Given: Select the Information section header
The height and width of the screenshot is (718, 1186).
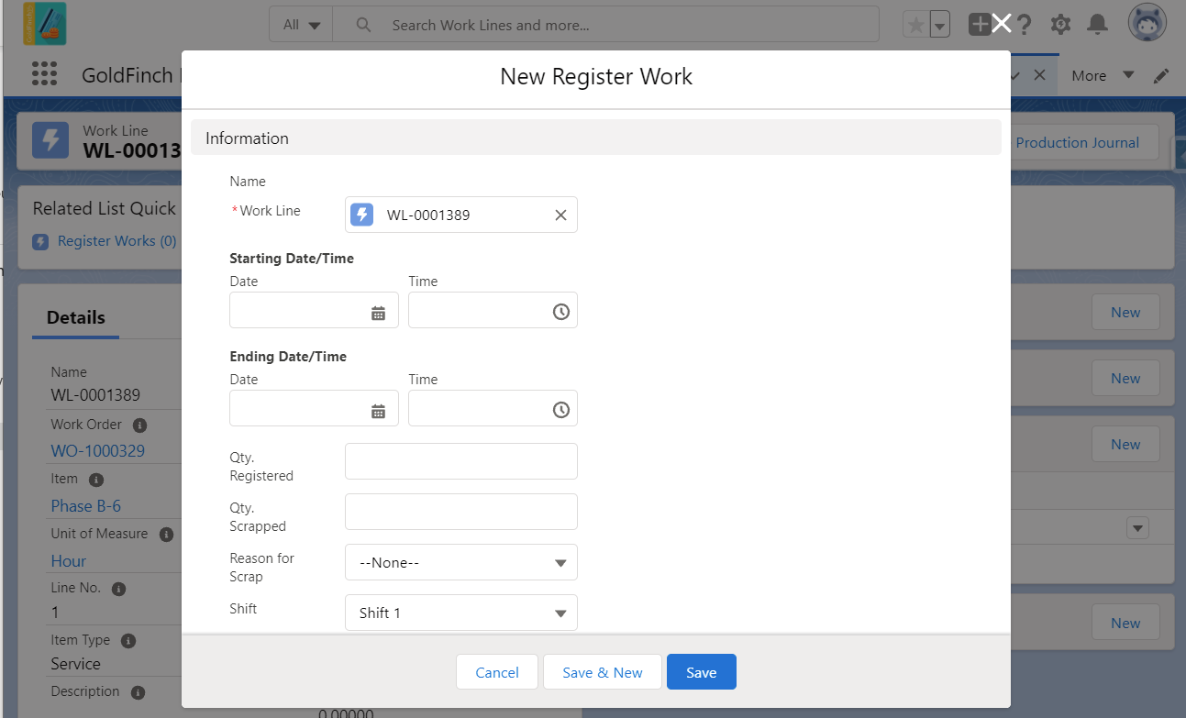Looking at the screenshot, I should click(x=596, y=138).
